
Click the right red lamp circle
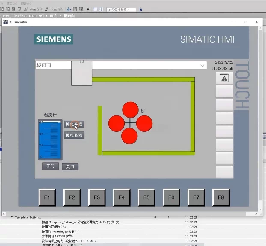coord(144,123)
